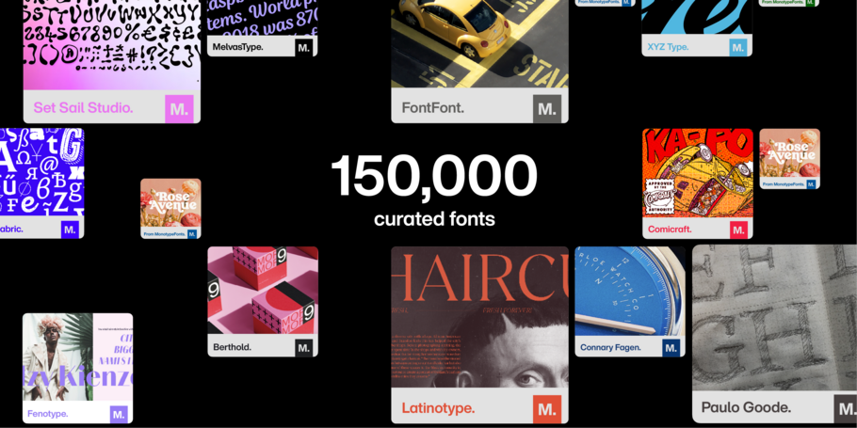Click the 'Fenotype.' foundry name
The image size is (857, 428).
pyautogui.click(x=48, y=414)
